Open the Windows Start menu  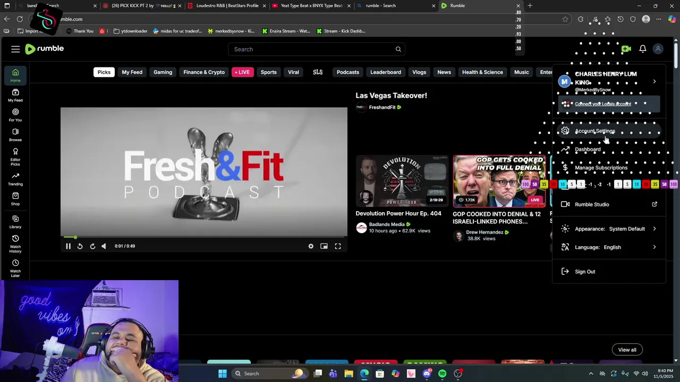(x=223, y=374)
